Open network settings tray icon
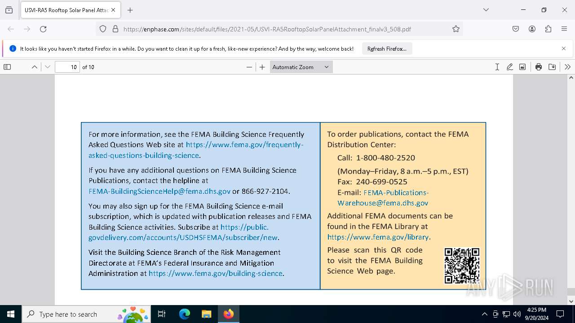Image resolution: width=575 pixels, height=323 pixels. click(x=506, y=314)
